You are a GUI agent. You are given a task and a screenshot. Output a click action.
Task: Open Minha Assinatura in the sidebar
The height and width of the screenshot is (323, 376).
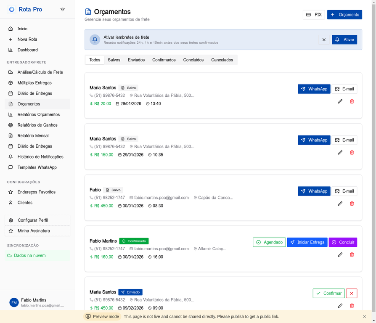(x=34, y=231)
